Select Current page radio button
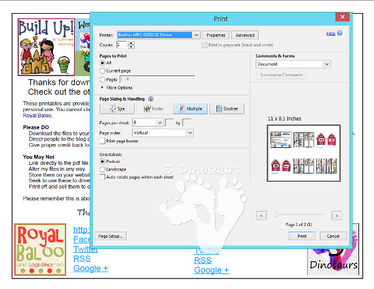The image size is (374, 289). pyautogui.click(x=102, y=71)
